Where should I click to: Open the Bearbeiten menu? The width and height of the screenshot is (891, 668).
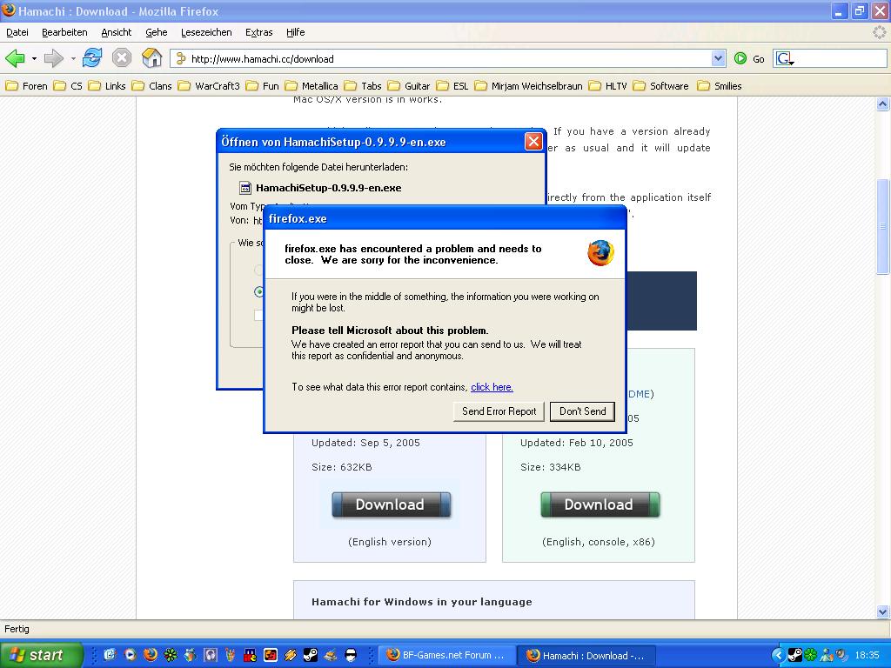coord(64,32)
